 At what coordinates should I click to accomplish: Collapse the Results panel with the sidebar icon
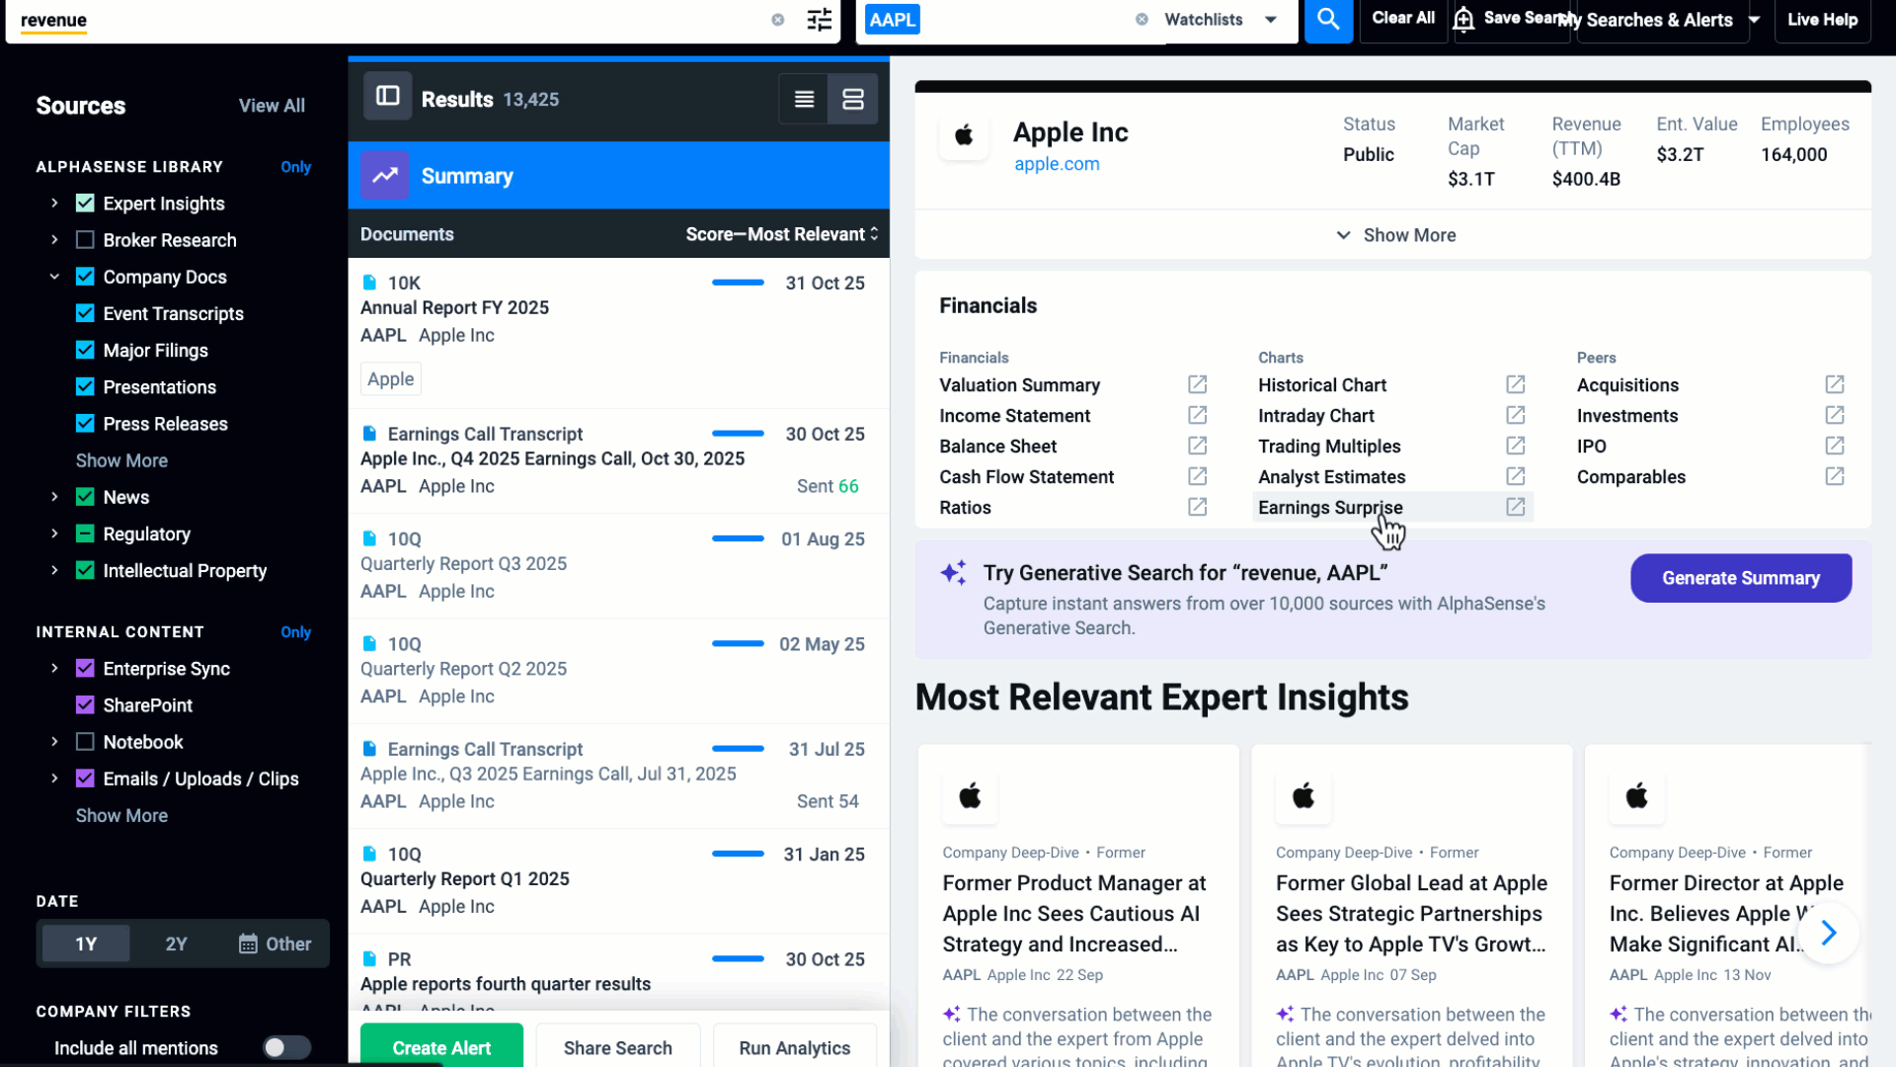pos(387,96)
